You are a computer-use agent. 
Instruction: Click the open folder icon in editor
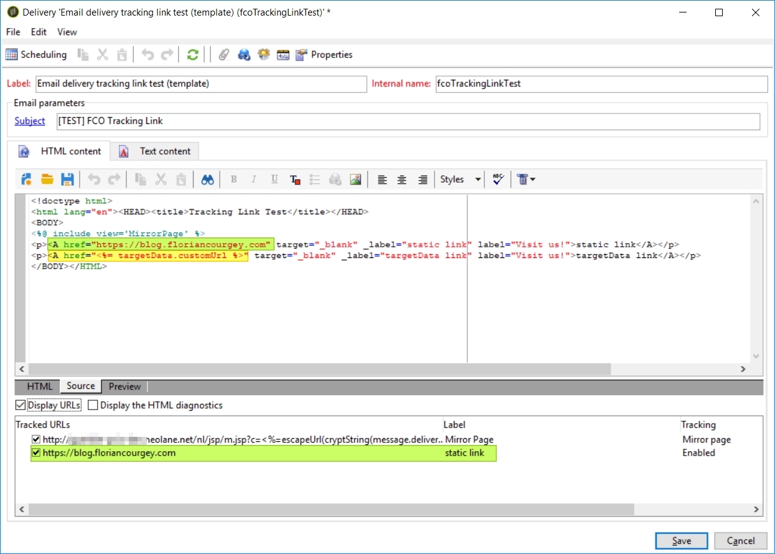47,179
